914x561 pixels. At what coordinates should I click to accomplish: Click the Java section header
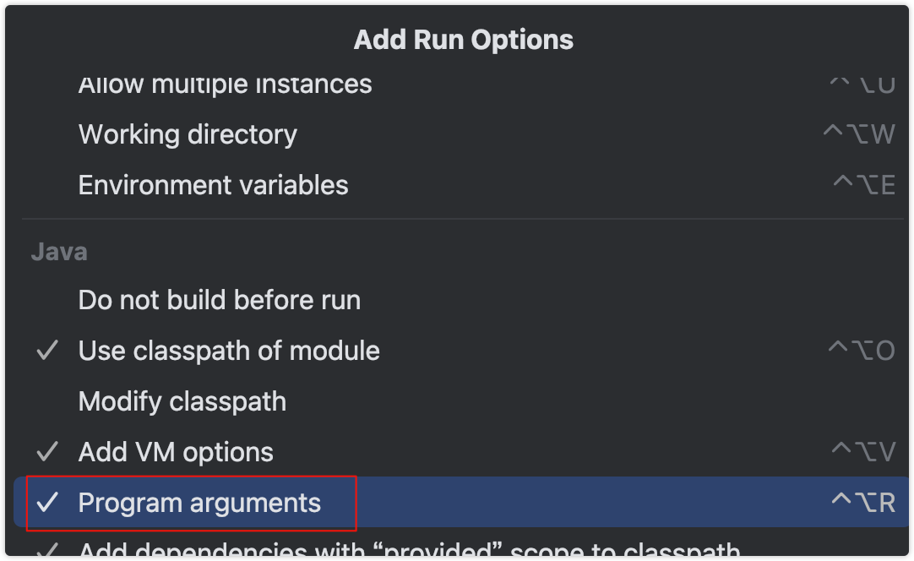59,252
